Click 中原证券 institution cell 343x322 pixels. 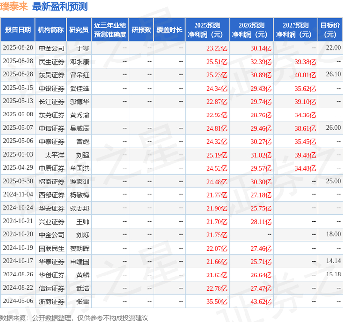pyautogui.click(x=51, y=168)
